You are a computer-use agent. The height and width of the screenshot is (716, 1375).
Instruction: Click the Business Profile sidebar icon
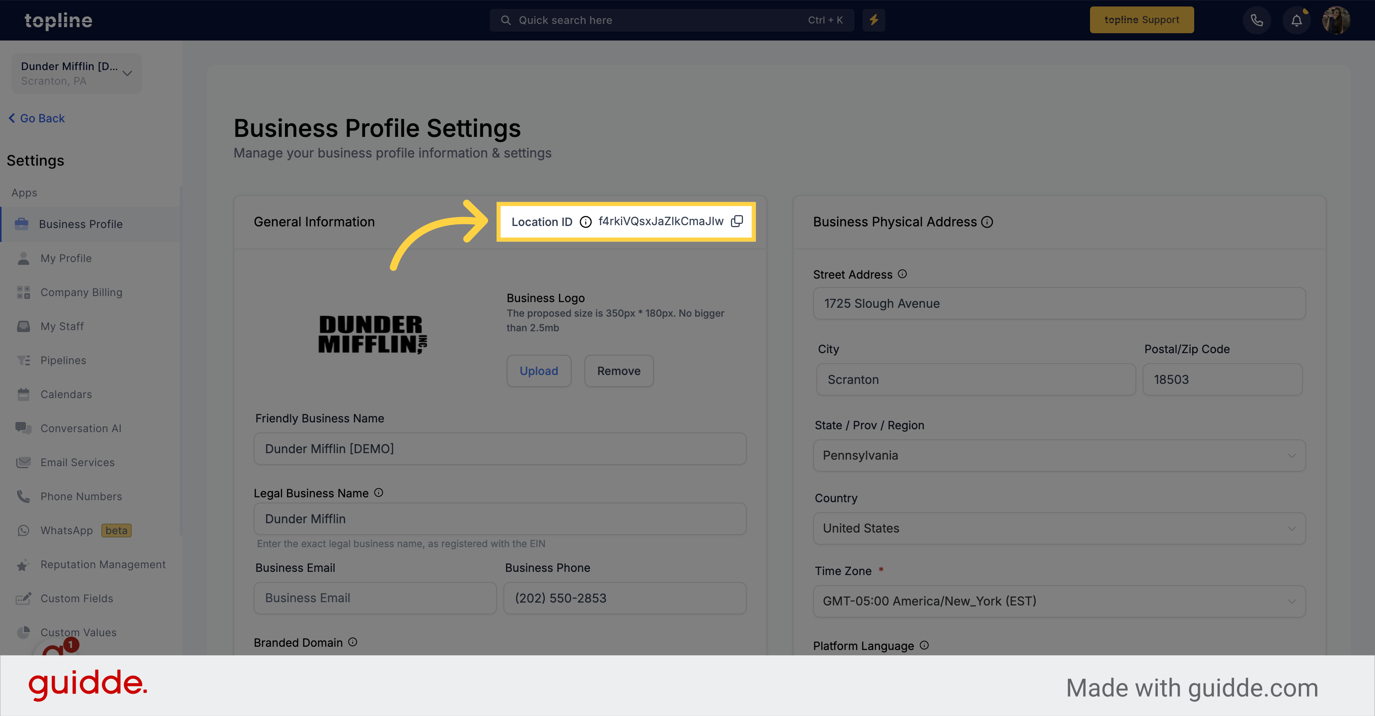[23, 224]
